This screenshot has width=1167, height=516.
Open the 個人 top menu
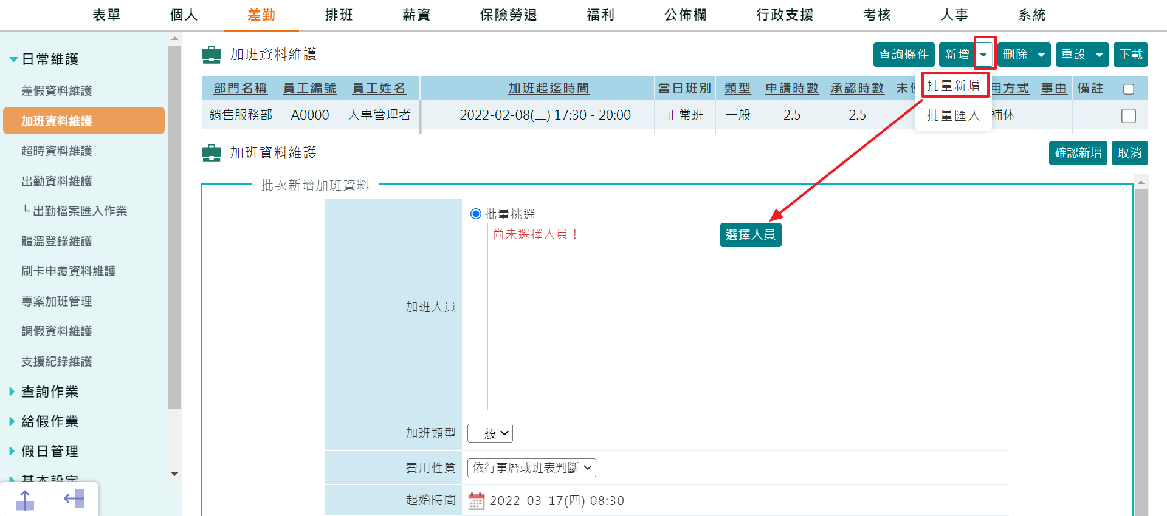pos(184,15)
